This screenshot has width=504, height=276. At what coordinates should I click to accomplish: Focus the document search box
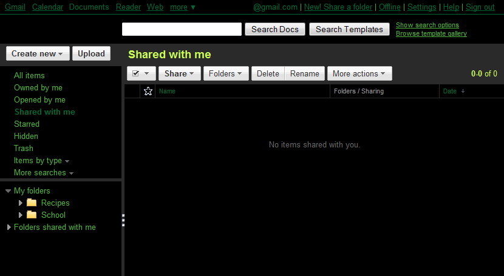[182, 29]
